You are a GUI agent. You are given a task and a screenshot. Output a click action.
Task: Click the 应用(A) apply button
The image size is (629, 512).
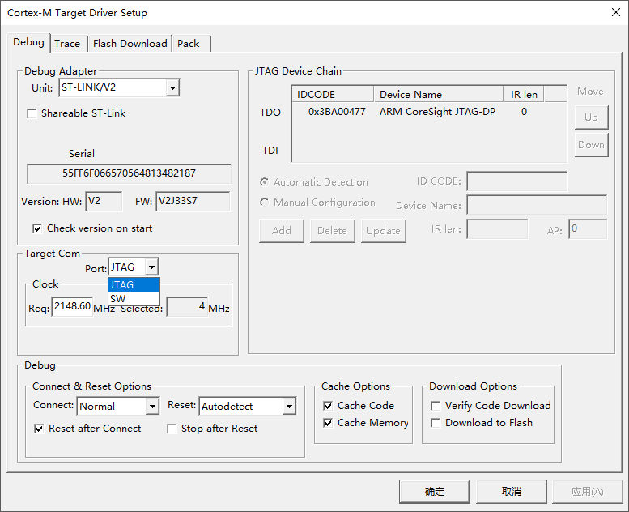click(587, 492)
